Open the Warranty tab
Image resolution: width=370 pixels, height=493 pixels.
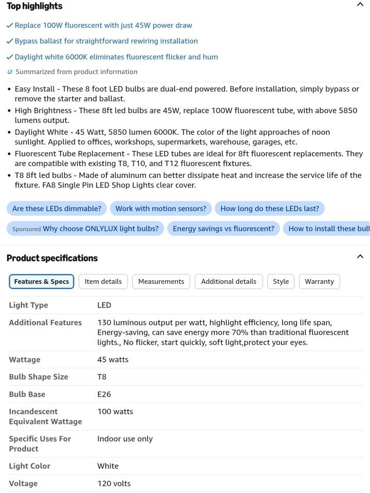tap(320, 281)
